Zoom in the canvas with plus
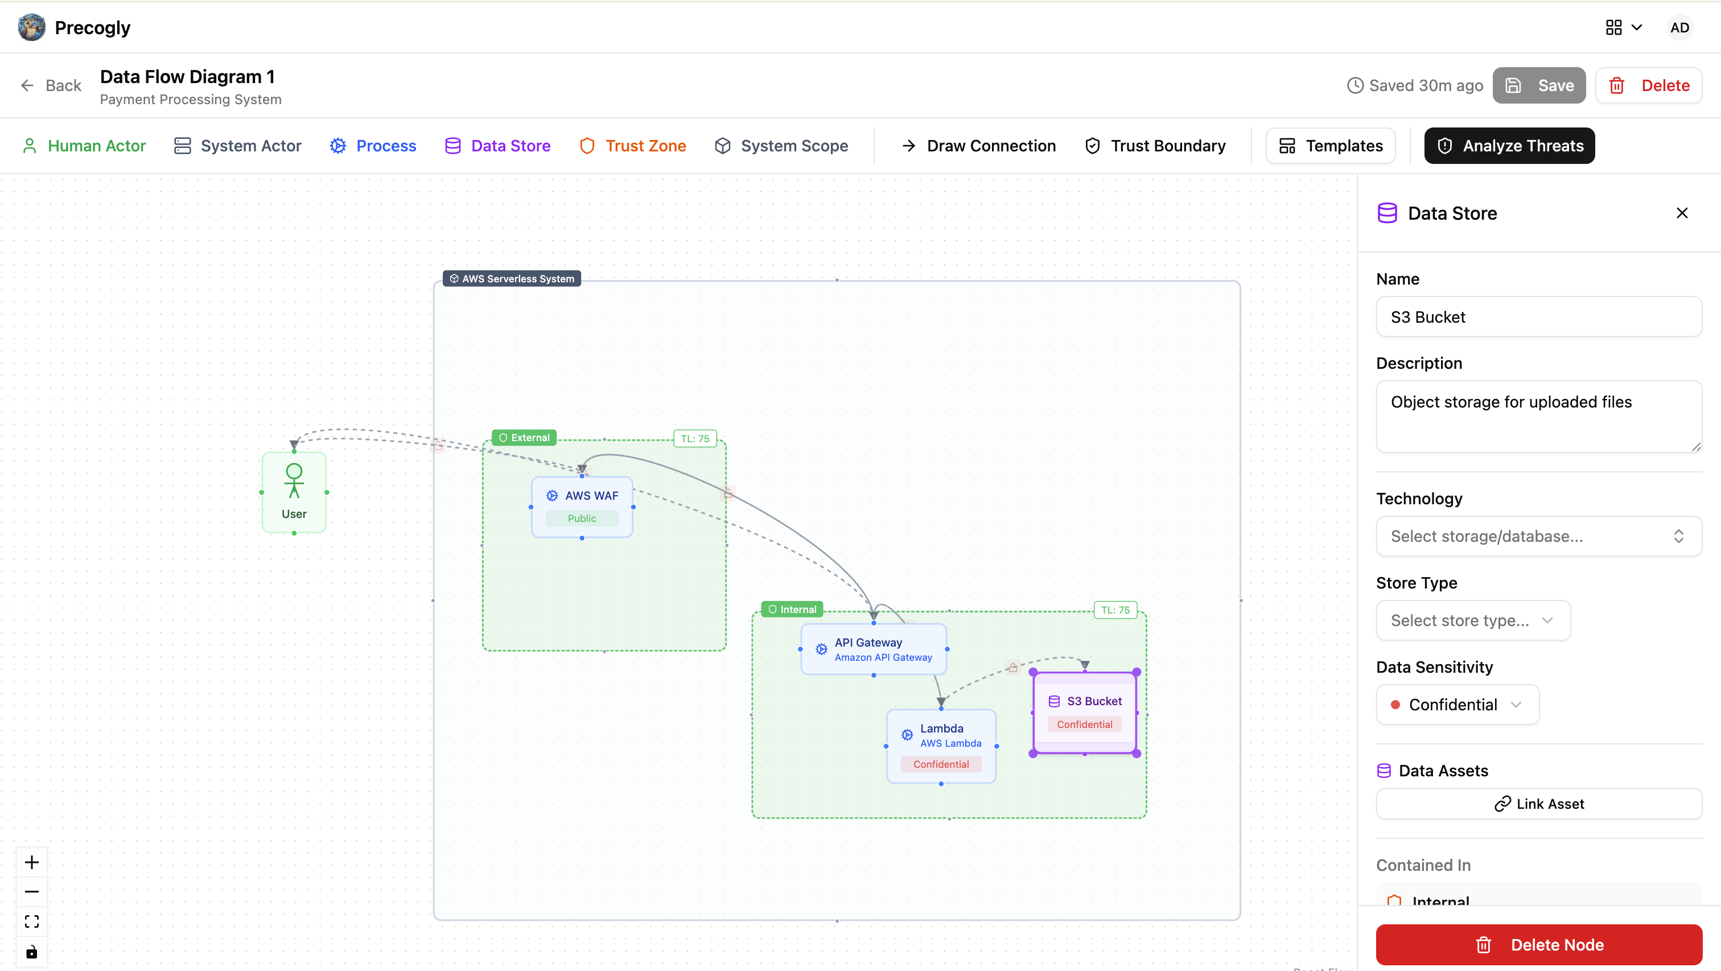The width and height of the screenshot is (1721, 971). pos(31,862)
